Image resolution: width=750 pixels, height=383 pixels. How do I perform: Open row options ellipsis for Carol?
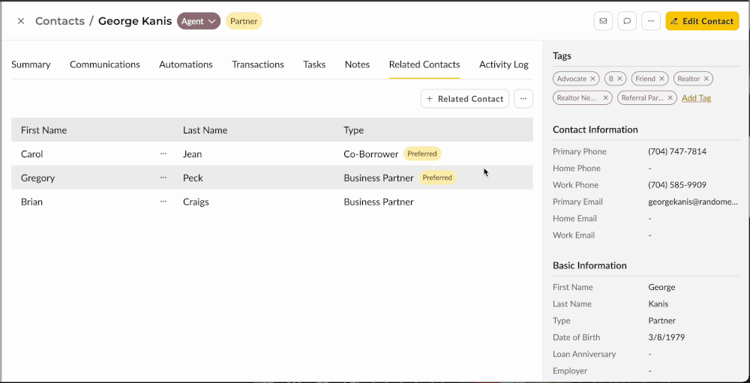pyautogui.click(x=163, y=154)
